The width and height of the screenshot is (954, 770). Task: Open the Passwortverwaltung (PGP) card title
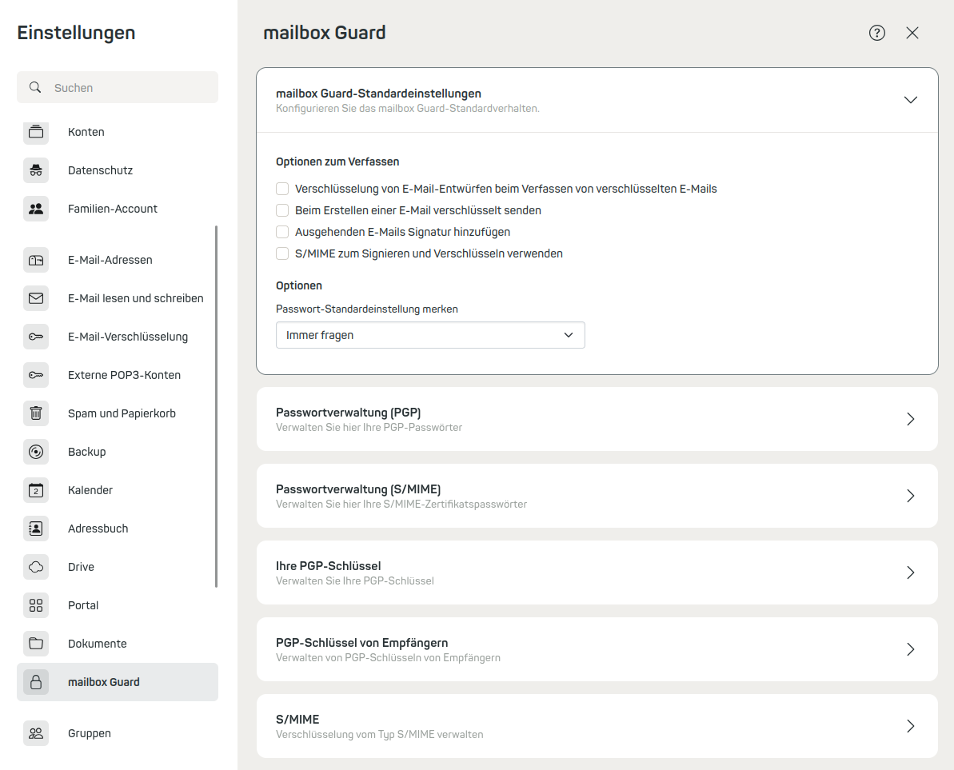click(x=348, y=413)
